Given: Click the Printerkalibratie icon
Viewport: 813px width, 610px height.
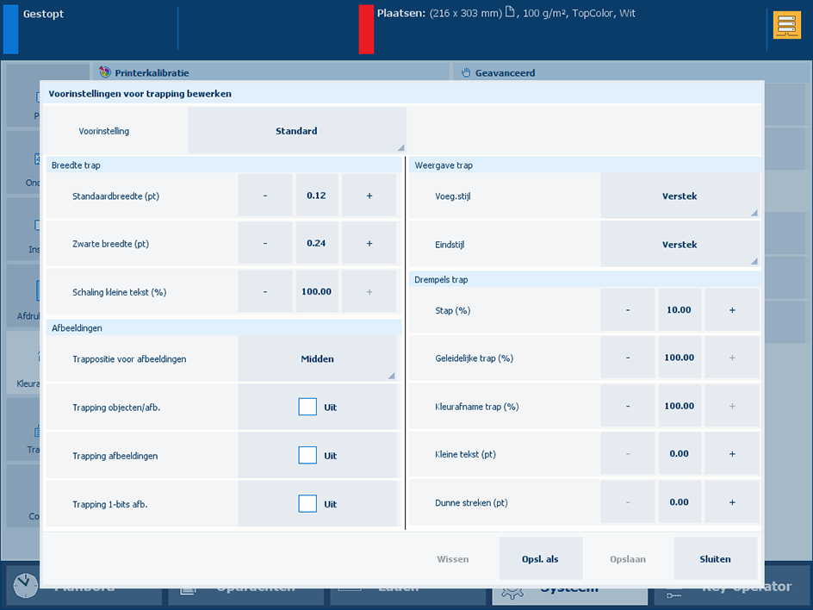Looking at the screenshot, I should pyautogui.click(x=105, y=73).
